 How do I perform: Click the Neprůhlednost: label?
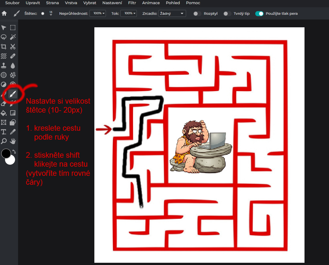click(73, 13)
